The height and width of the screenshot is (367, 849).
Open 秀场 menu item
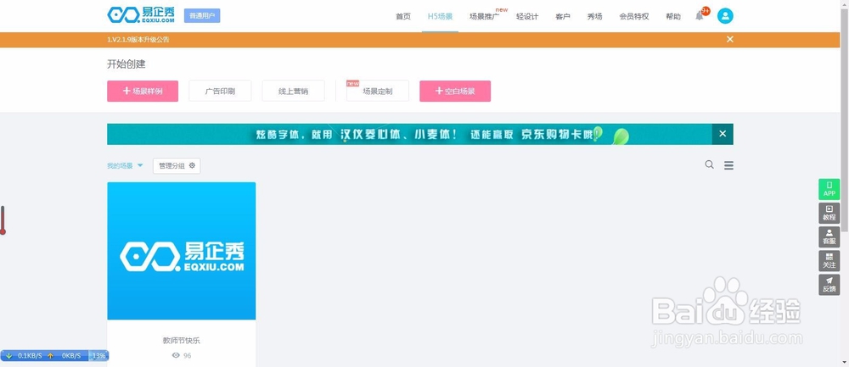click(594, 16)
